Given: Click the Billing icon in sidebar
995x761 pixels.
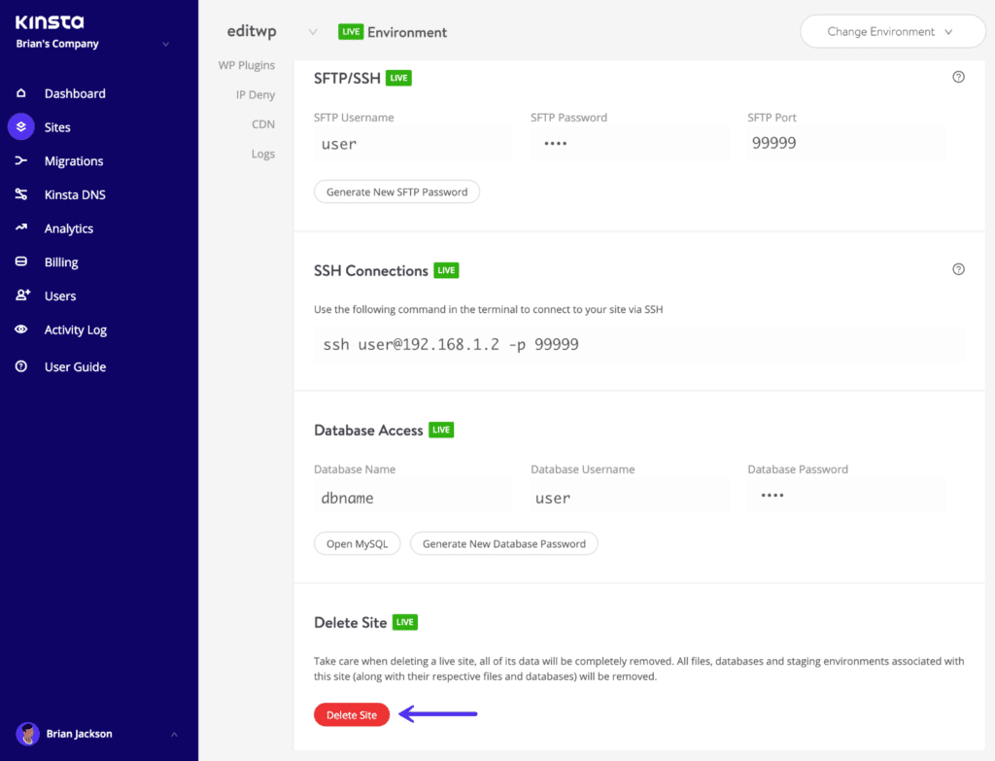Looking at the screenshot, I should tap(20, 262).
